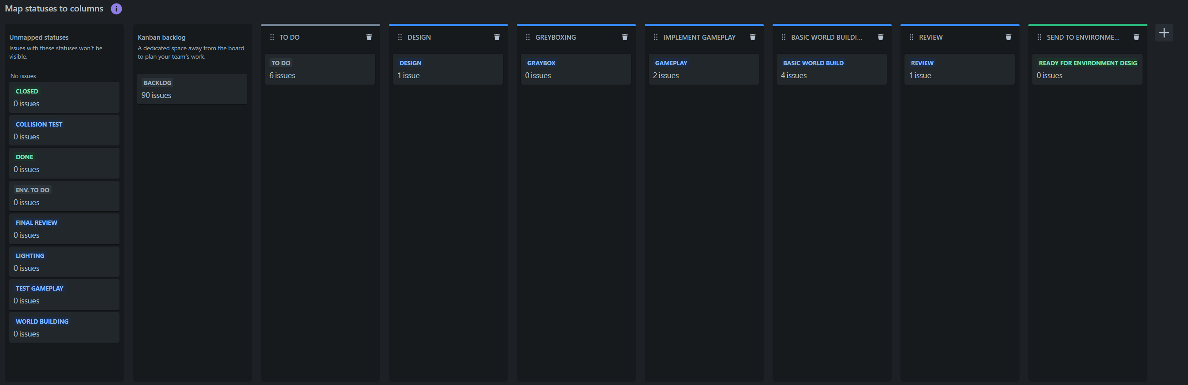The image size is (1188, 385).
Task: Select the REVIEW status card with 1 issue
Action: (959, 69)
